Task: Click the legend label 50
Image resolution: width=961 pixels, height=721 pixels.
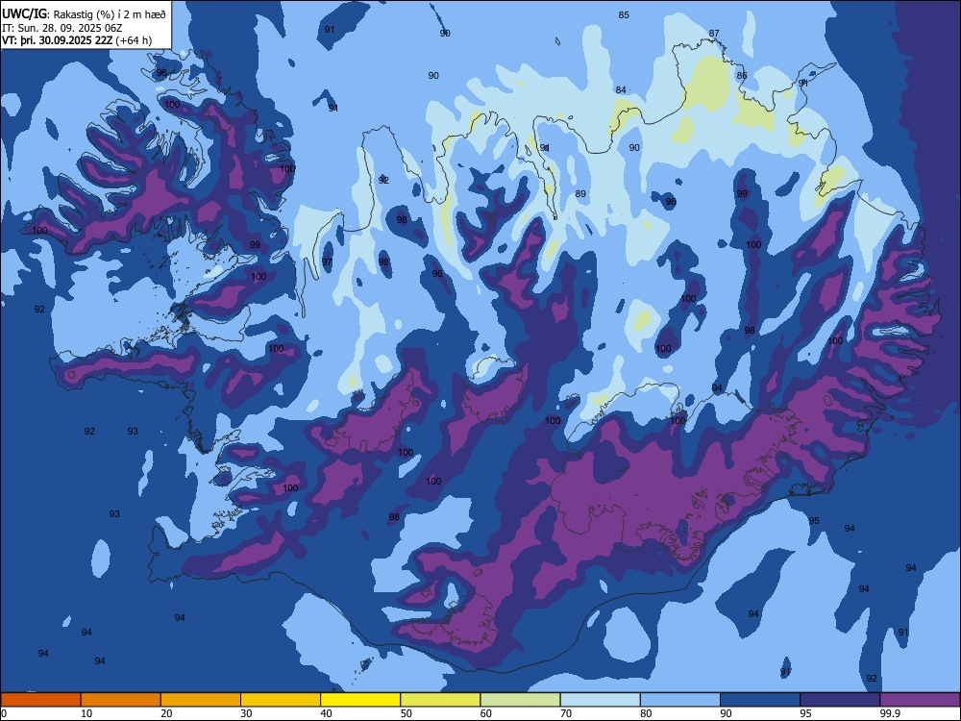Action: (x=407, y=713)
